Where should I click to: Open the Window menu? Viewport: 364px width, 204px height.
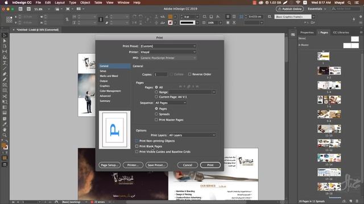coord(123,2)
